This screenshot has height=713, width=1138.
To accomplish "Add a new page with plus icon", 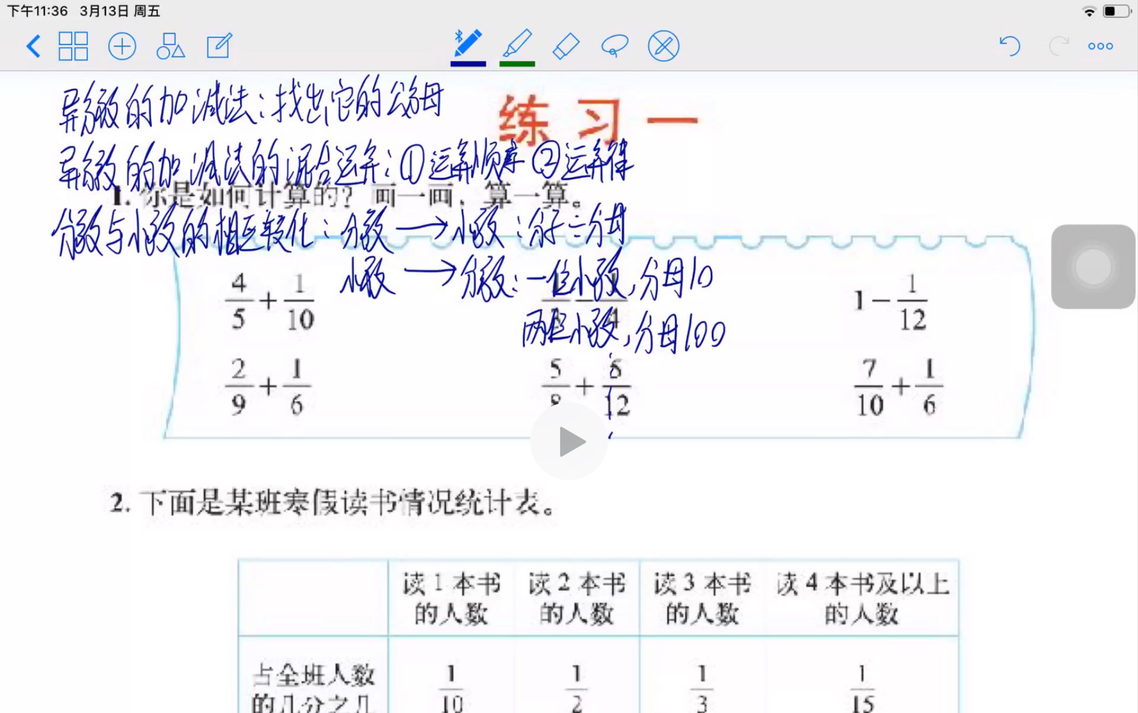I will coord(122,46).
